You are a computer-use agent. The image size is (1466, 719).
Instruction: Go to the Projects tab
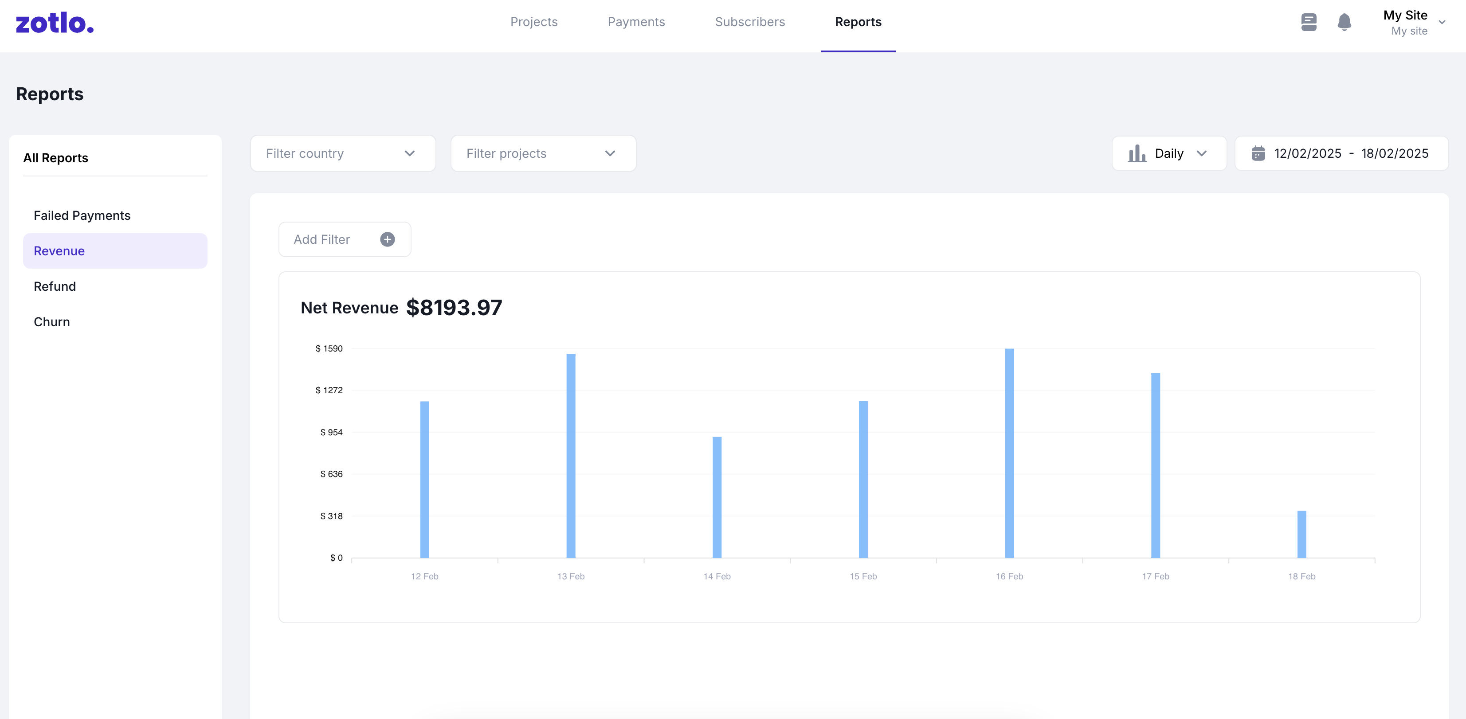(533, 22)
